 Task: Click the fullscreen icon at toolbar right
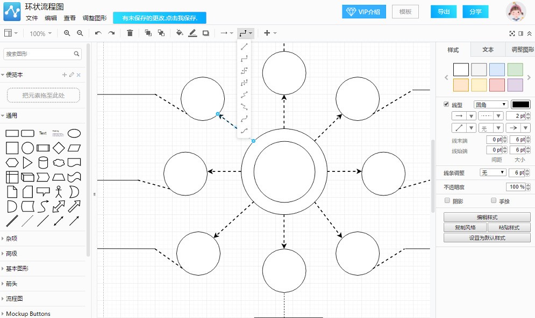tap(512, 33)
